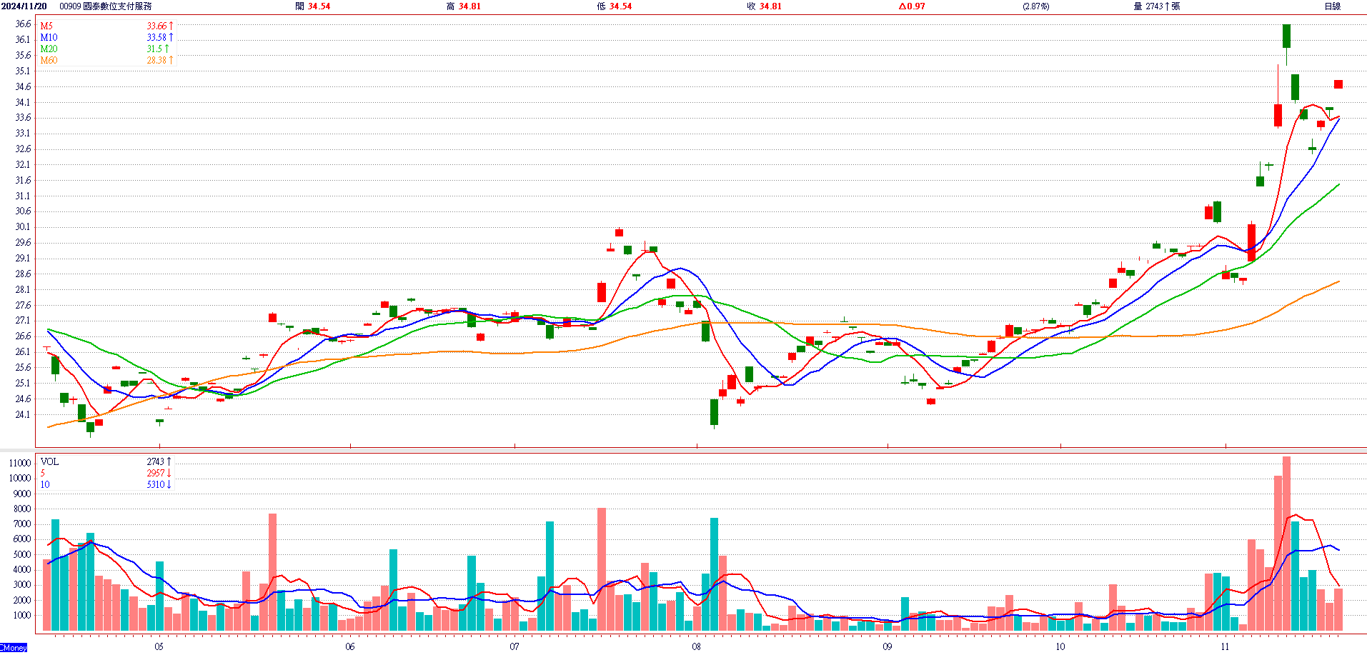The image size is (1367, 655).
Task: Click the 31.6 price axis label
Action: pyautogui.click(x=23, y=181)
